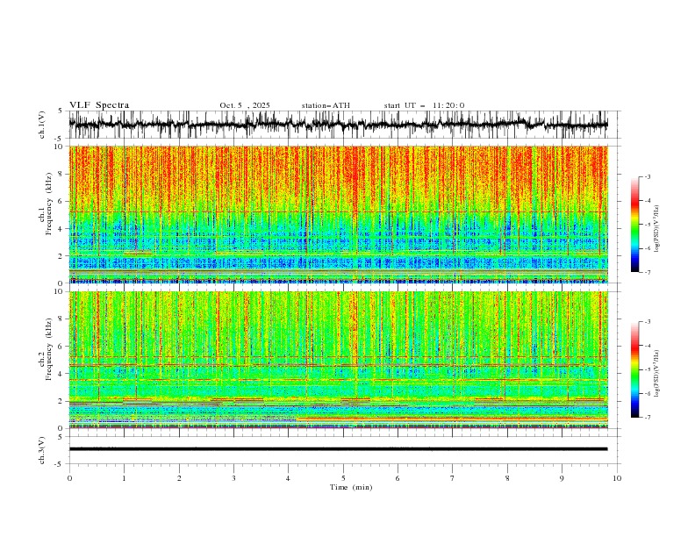Click the "4" kHz tick on ch.2 axis
This screenshot has height=537, width=695.
coord(61,374)
